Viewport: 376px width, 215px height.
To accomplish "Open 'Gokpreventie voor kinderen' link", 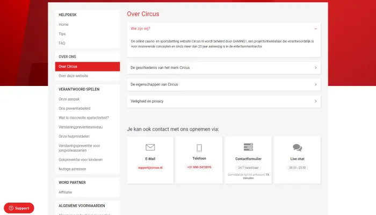I will pos(81,160).
